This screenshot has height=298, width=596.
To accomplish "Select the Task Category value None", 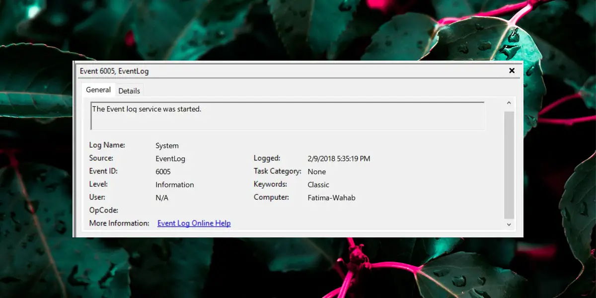I will click(x=317, y=171).
